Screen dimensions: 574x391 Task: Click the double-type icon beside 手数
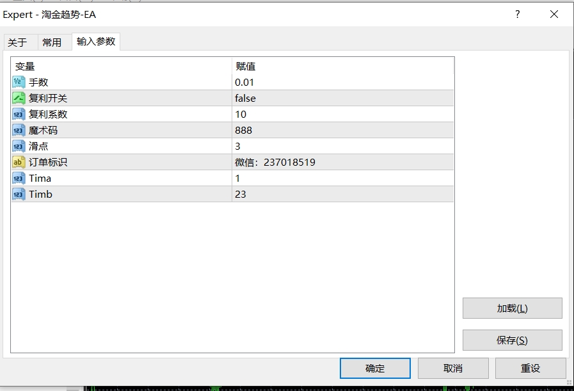point(19,82)
